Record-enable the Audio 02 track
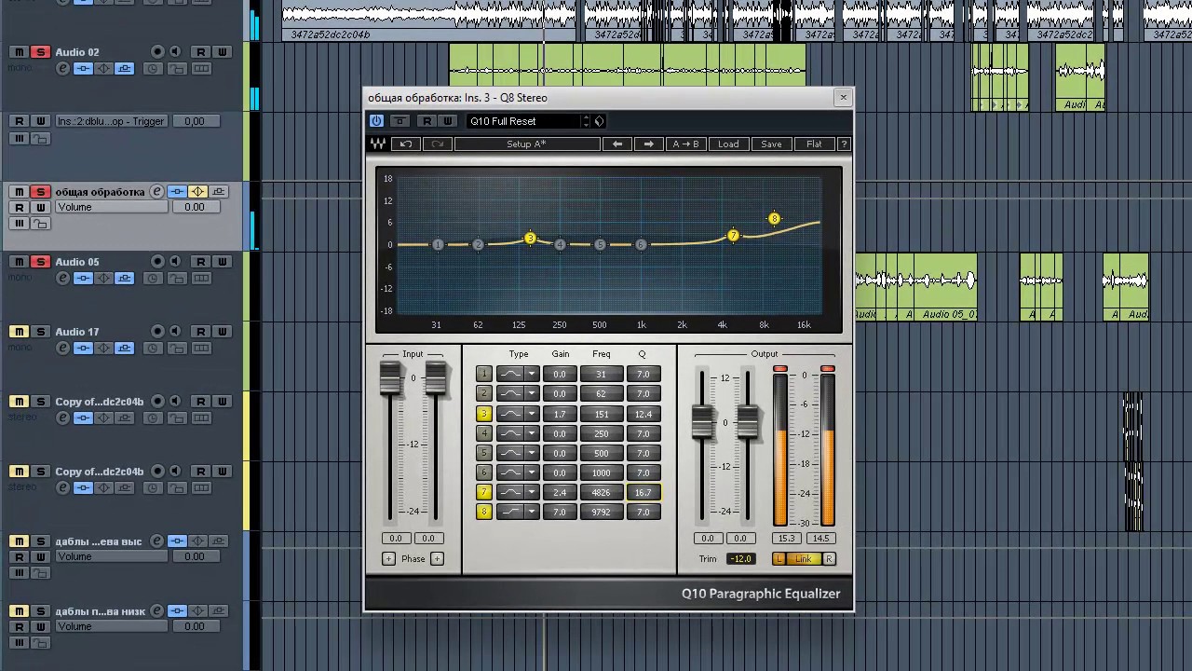Screen dimensions: 1192x671 click(x=157, y=52)
